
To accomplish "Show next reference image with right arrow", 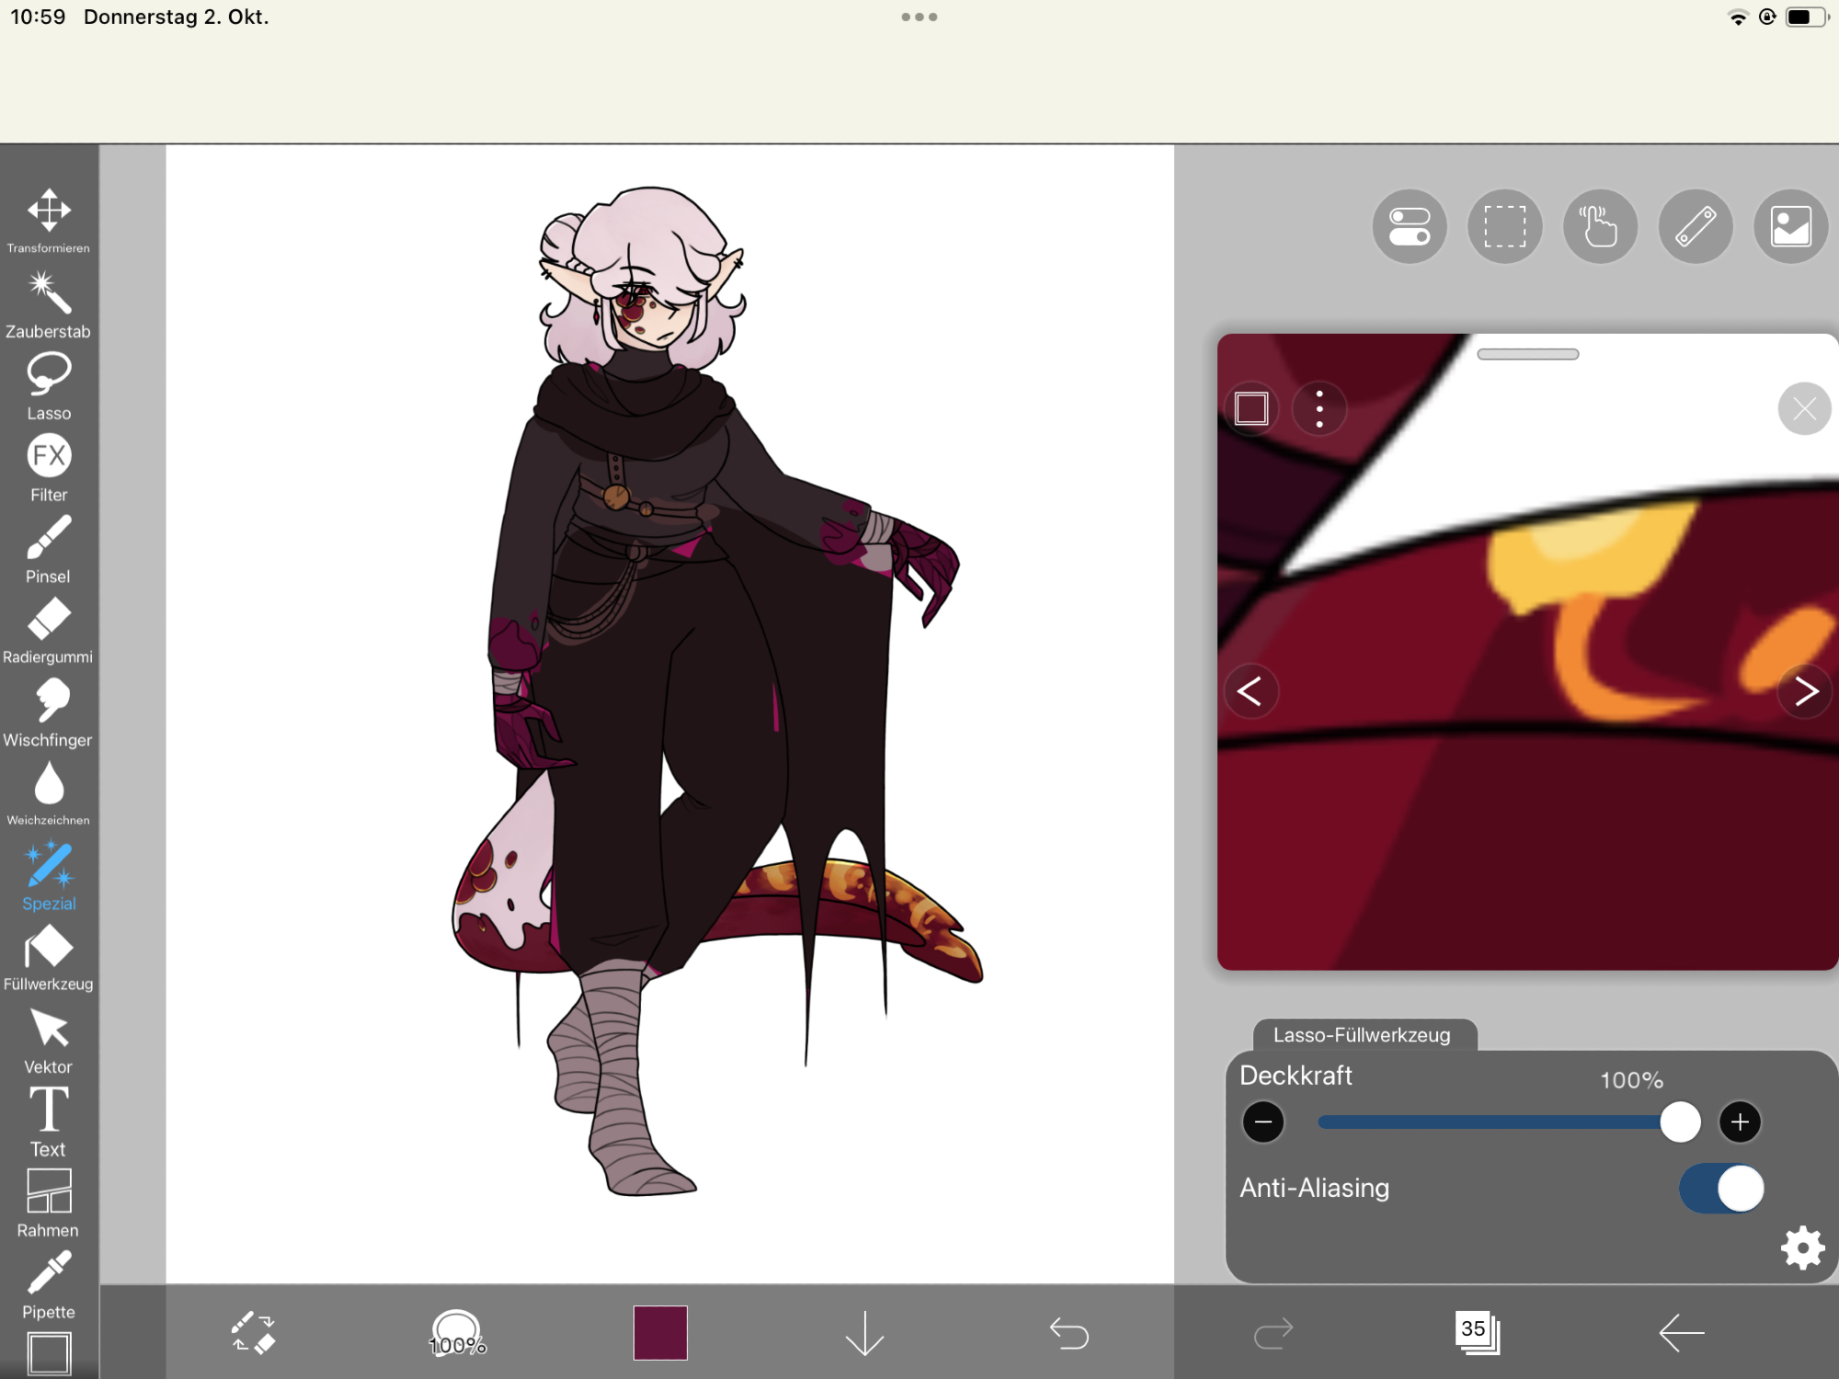I will click(x=1805, y=690).
